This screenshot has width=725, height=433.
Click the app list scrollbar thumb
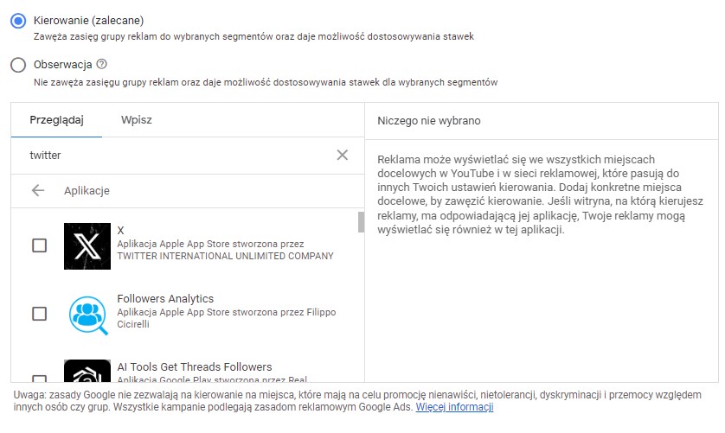click(361, 222)
